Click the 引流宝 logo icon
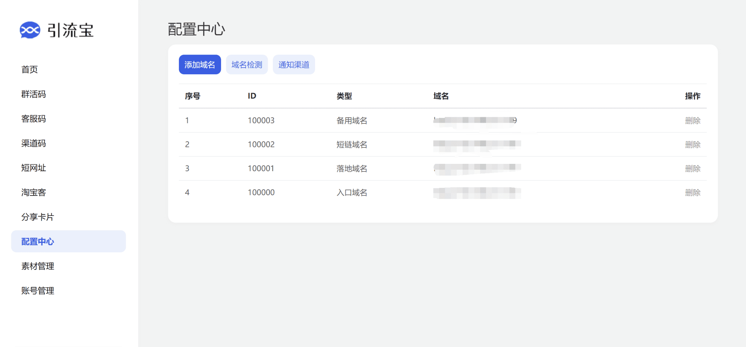Viewport: 746px width, 347px height. (x=30, y=30)
